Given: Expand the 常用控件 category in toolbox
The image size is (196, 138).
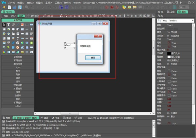Looking at the screenshot, I should click(18, 60).
